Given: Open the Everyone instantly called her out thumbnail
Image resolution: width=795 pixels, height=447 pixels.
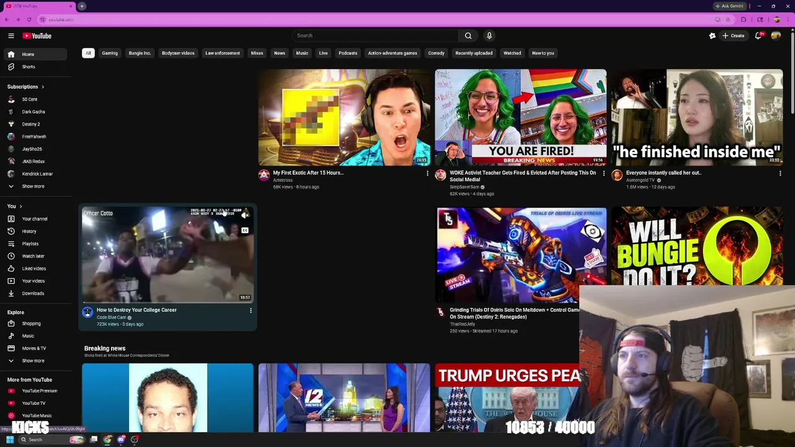Looking at the screenshot, I should coord(697,117).
